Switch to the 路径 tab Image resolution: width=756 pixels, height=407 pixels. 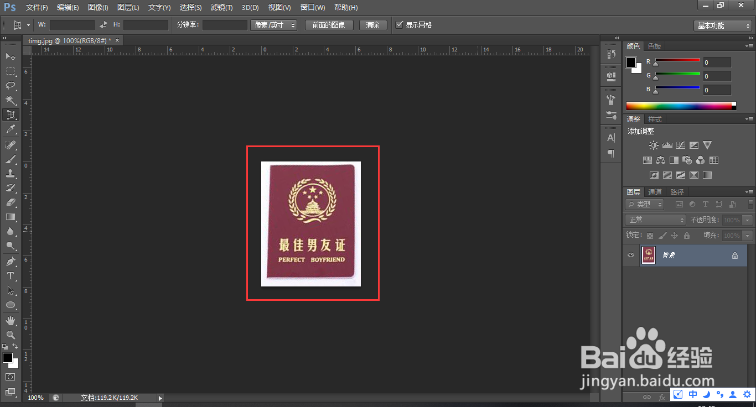pos(677,192)
